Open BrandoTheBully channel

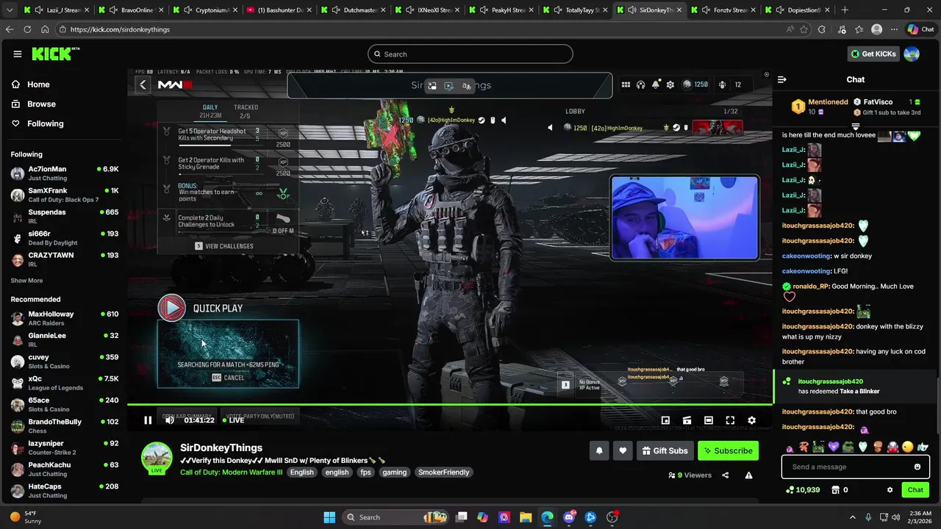click(x=65, y=426)
